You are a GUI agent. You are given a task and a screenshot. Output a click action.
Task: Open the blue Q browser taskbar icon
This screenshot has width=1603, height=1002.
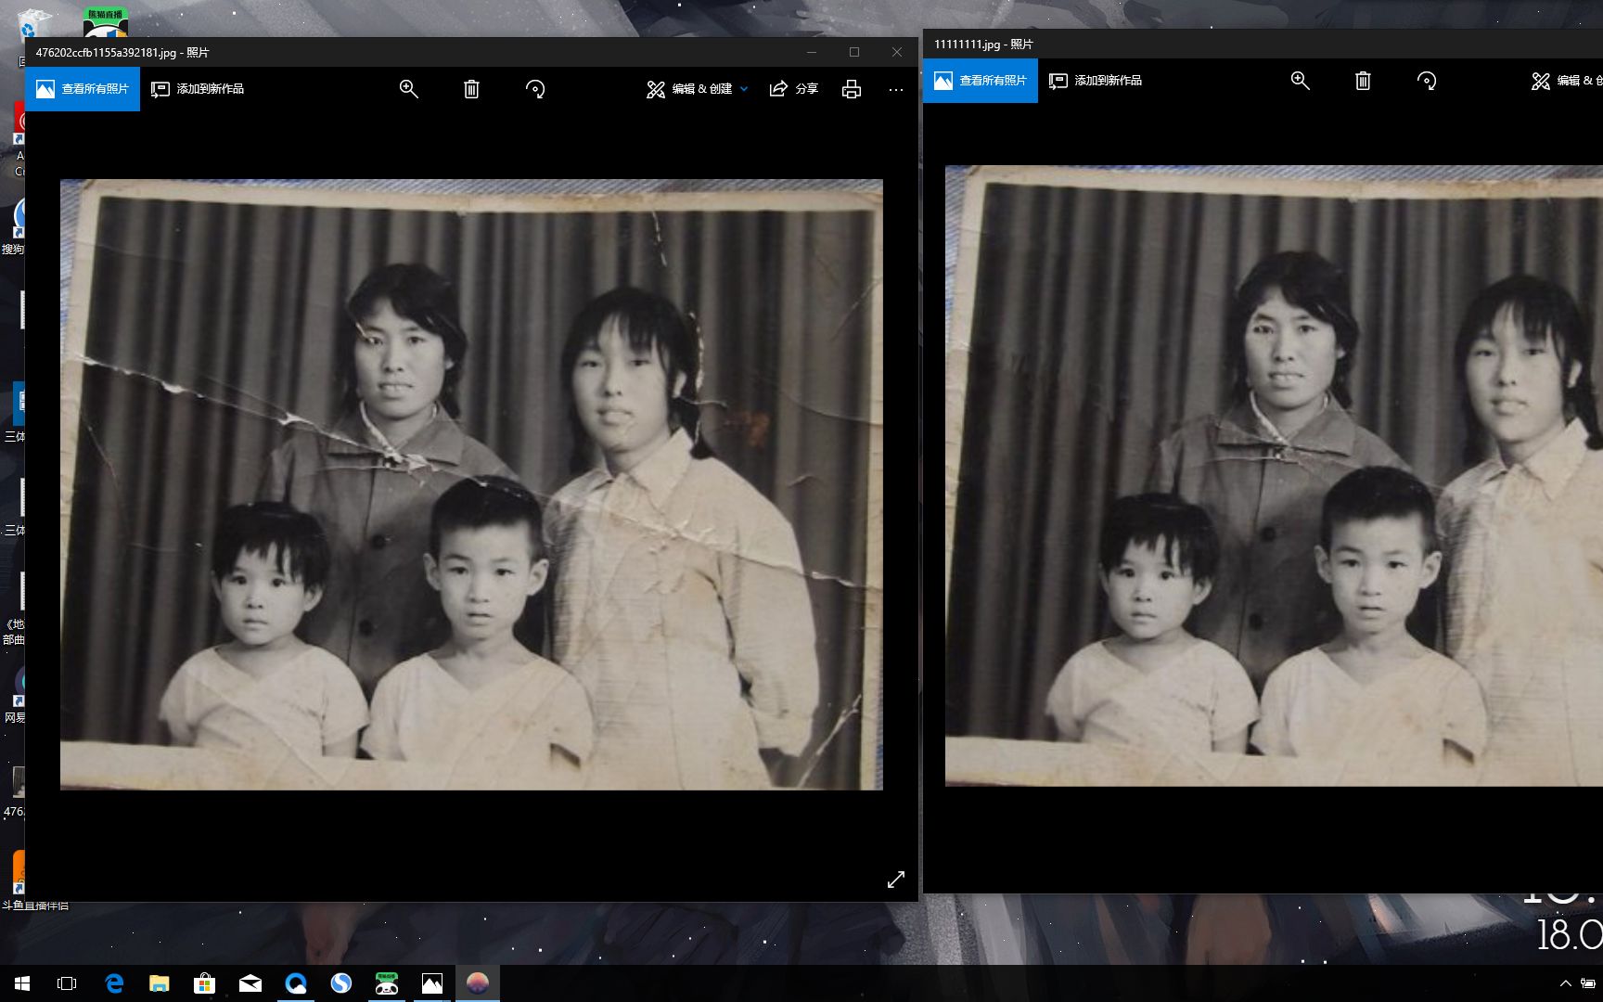296,983
